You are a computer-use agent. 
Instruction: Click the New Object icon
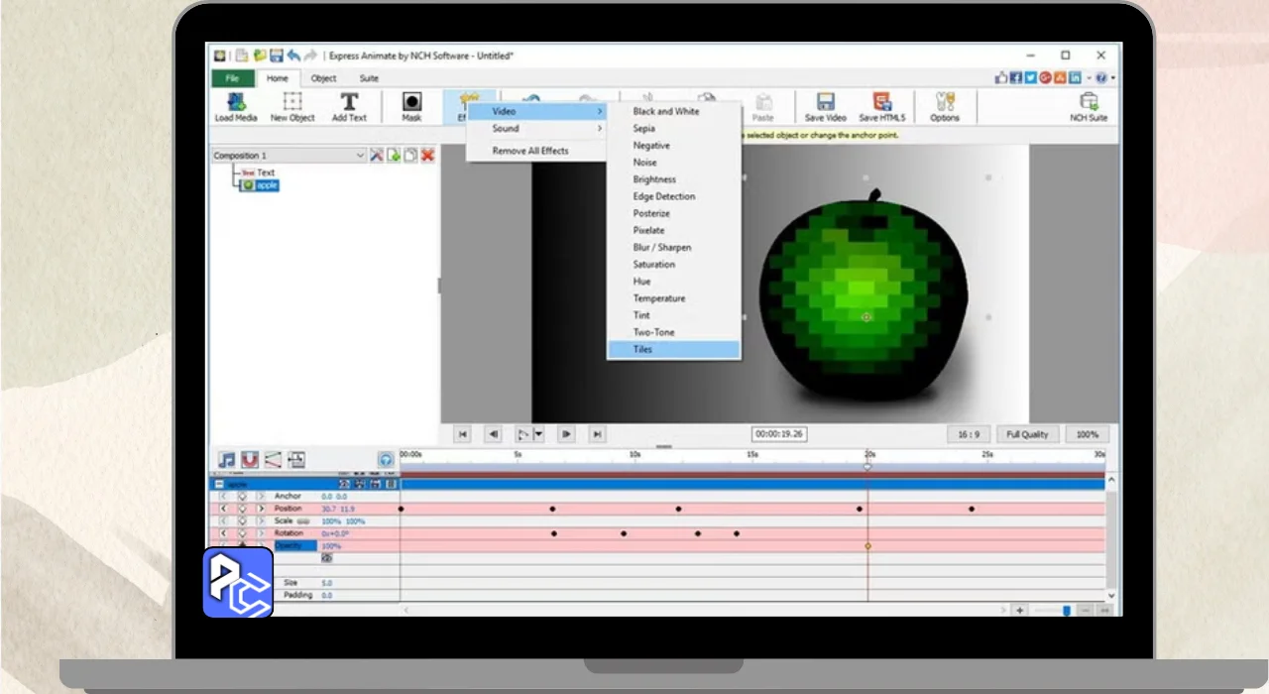(292, 105)
